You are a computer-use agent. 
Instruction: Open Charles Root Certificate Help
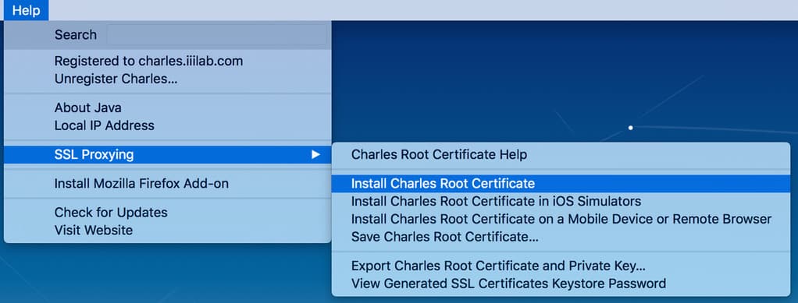pos(561,154)
